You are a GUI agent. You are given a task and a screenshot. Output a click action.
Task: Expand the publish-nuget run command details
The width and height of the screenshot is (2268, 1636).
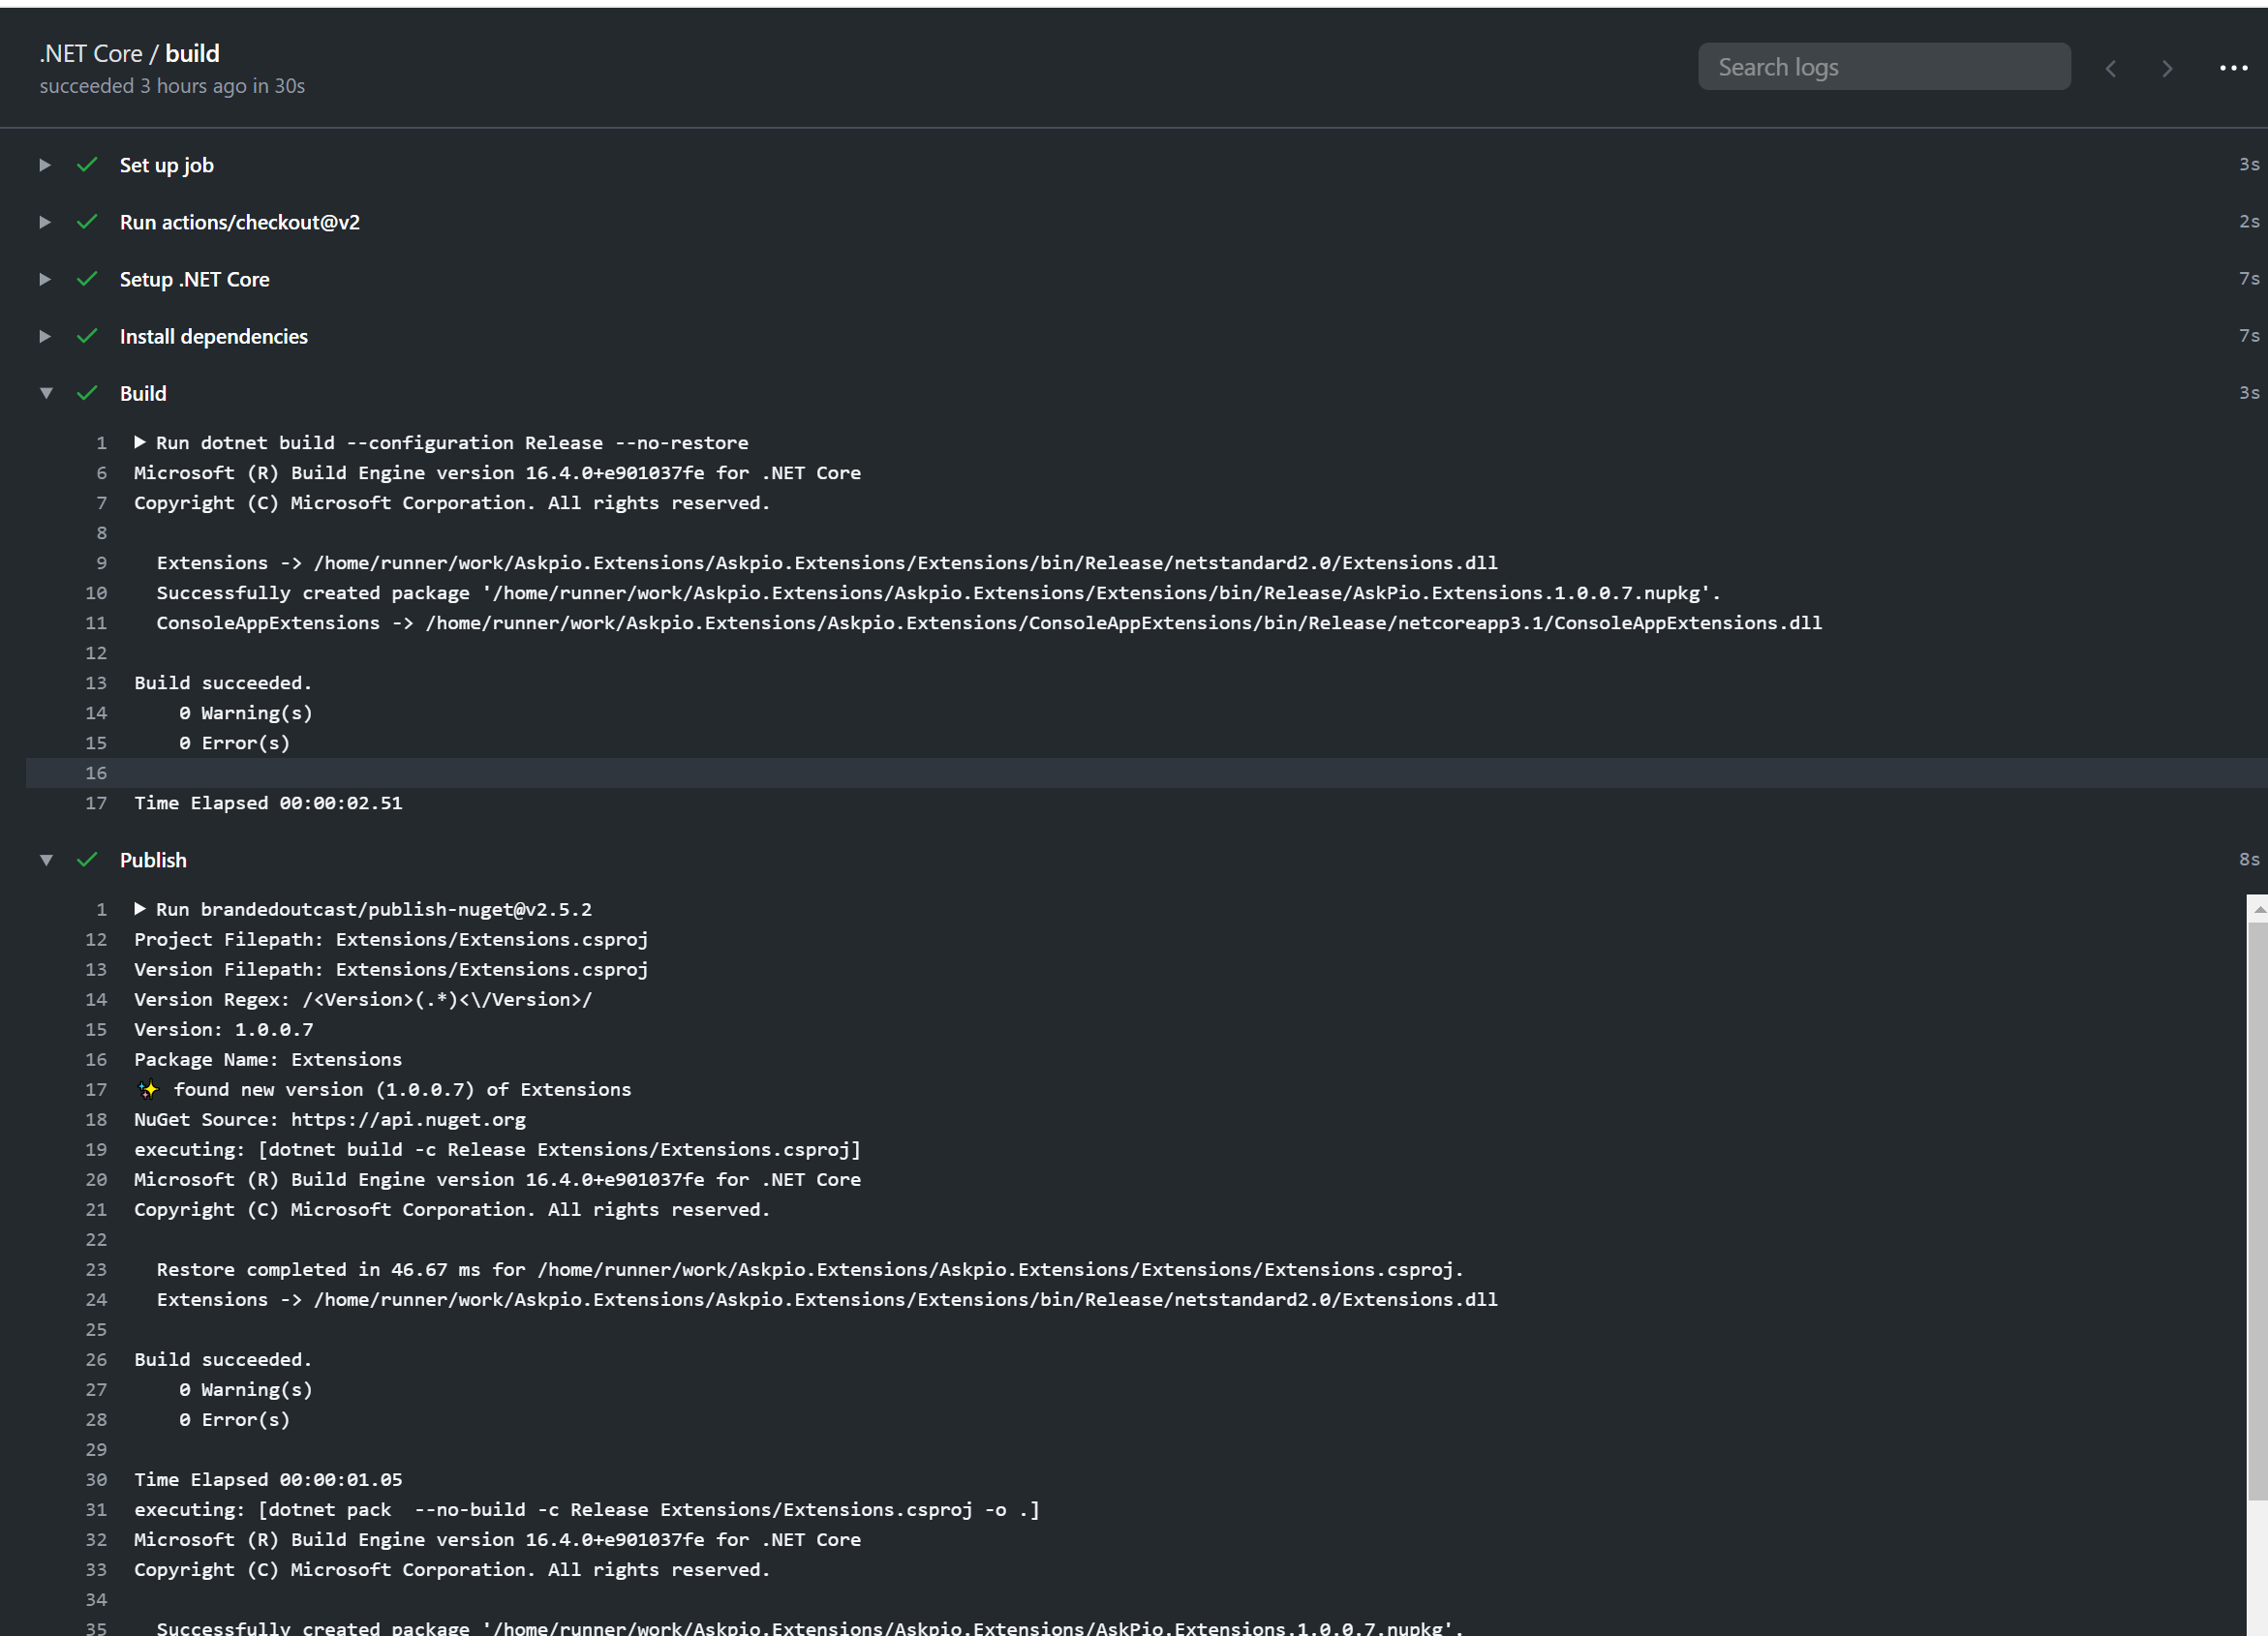pos(140,909)
